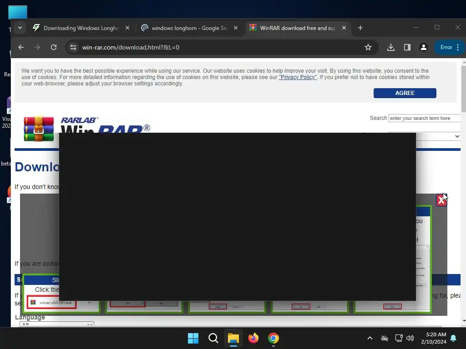The height and width of the screenshot is (349, 466).
Task: Open clock and date 5:20 AM
Action: click(x=434, y=338)
